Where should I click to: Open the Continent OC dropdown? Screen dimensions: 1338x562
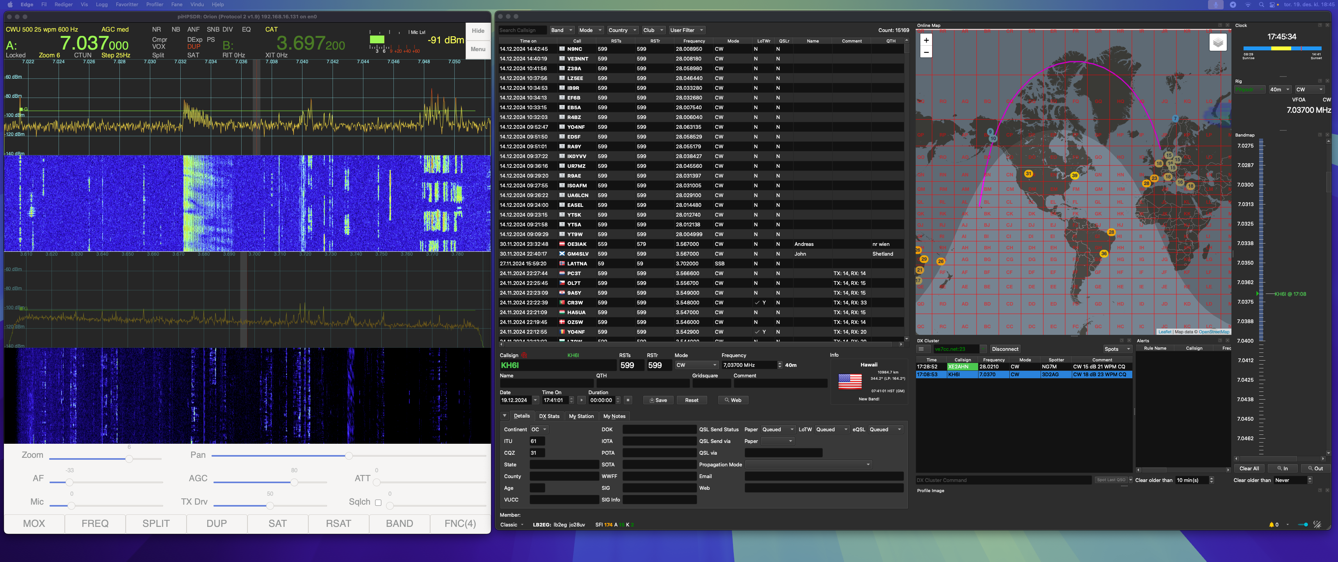(x=539, y=430)
